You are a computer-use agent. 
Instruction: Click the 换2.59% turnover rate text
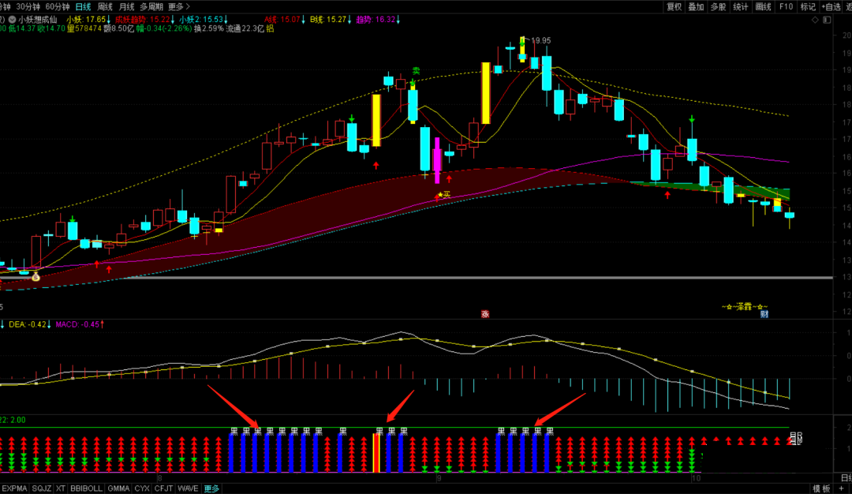(x=209, y=28)
